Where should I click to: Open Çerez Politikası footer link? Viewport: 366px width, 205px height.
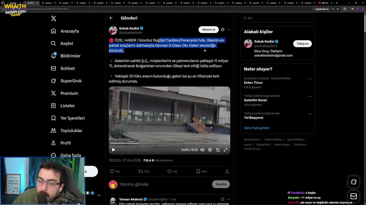click(x=295, y=140)
